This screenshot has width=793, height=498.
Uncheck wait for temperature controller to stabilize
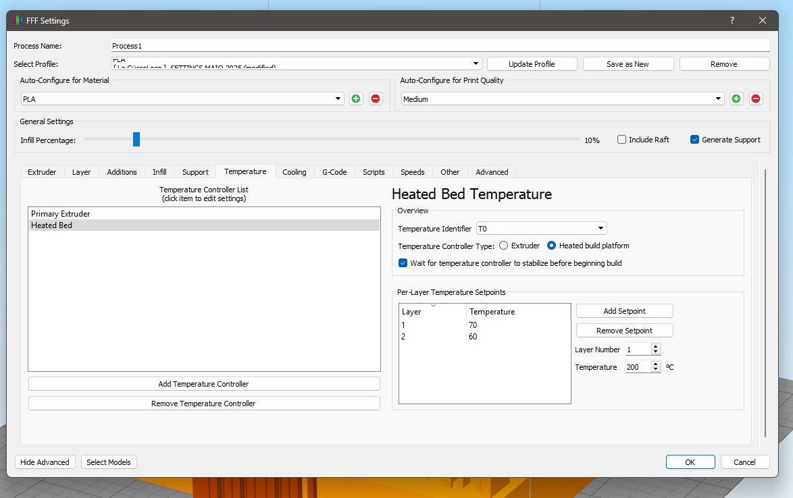point(403,263)
